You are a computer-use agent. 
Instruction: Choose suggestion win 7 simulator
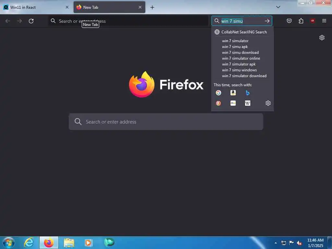click(x=243, y=41)
